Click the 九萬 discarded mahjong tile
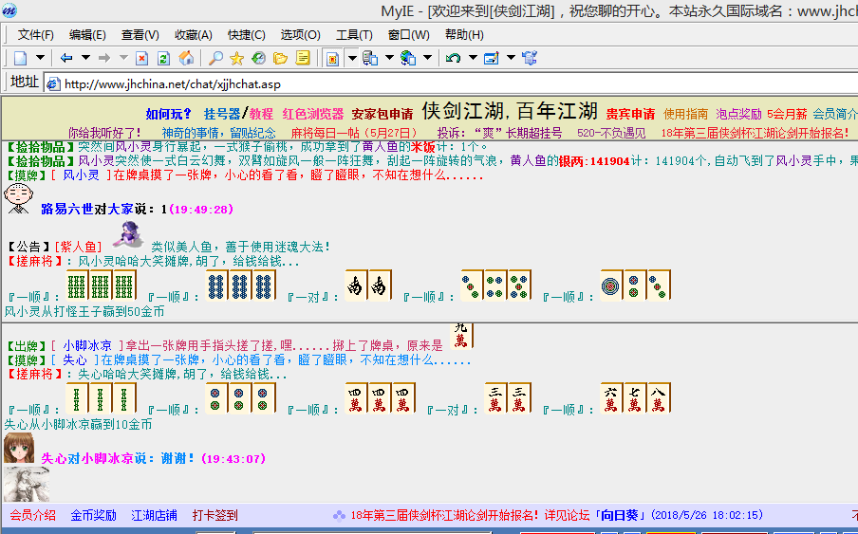Viewport: 858px width, 534px height. 461,336
